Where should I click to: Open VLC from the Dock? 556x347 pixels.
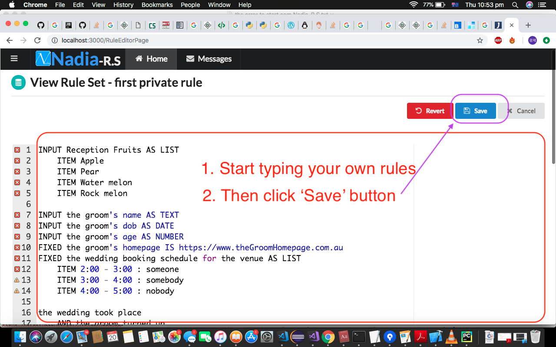(452, 337)
